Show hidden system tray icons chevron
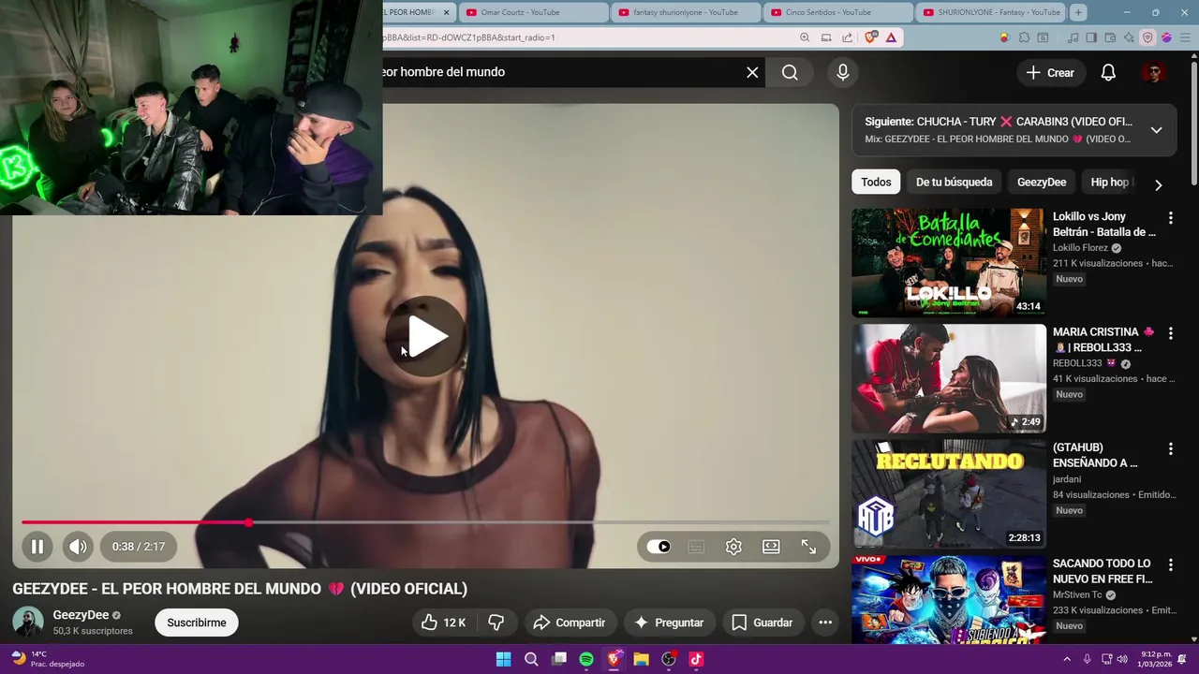Screen dimensions: 1199x674 point(1066,659)
